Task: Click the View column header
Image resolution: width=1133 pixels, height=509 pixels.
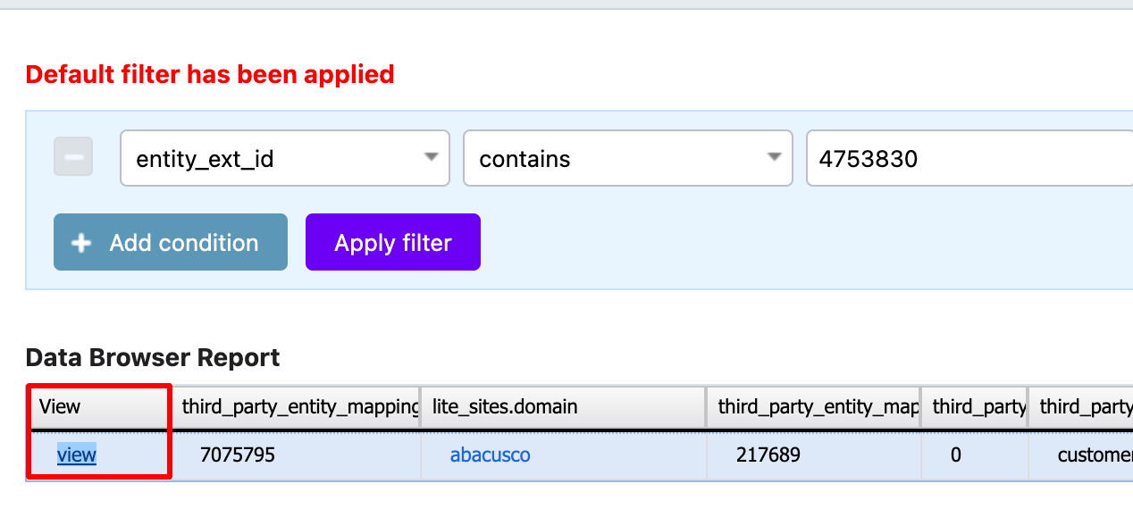Action: 98,407
